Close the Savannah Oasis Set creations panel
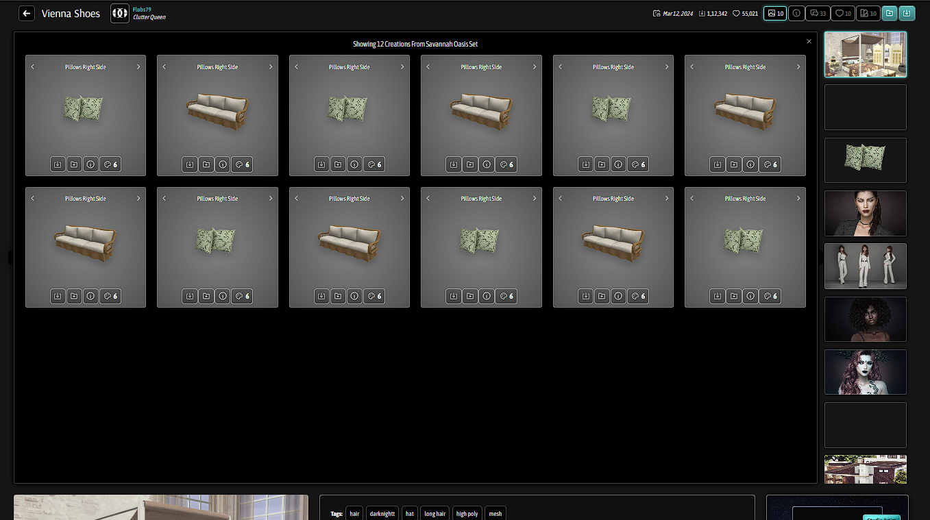Image resolution: width=930 pixels, height=520 pixels. [809, 42]
